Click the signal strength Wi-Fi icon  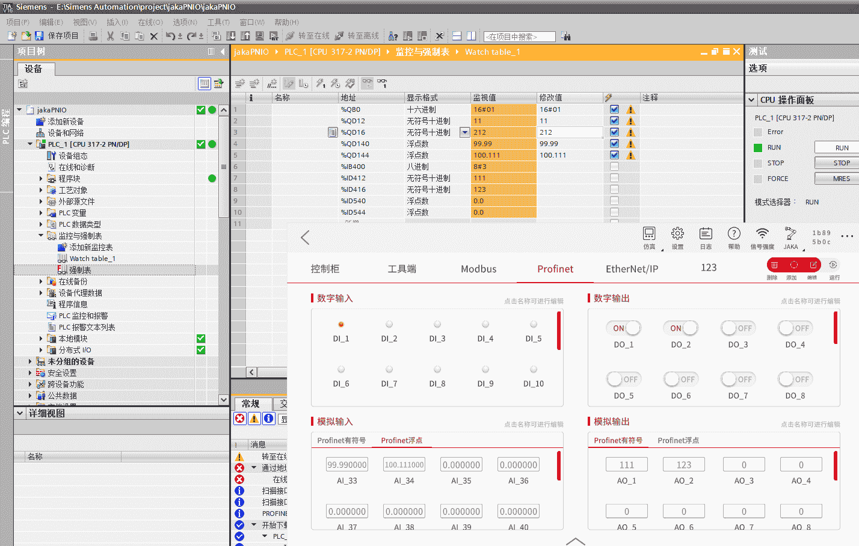762,234
